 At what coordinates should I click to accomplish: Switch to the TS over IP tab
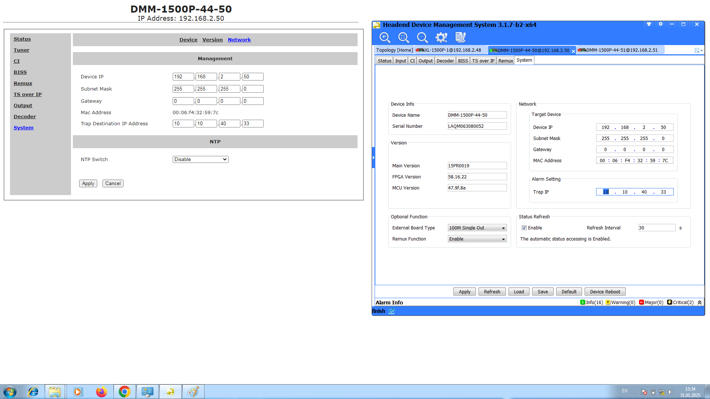pyautogui.click(x=483, y=61)
